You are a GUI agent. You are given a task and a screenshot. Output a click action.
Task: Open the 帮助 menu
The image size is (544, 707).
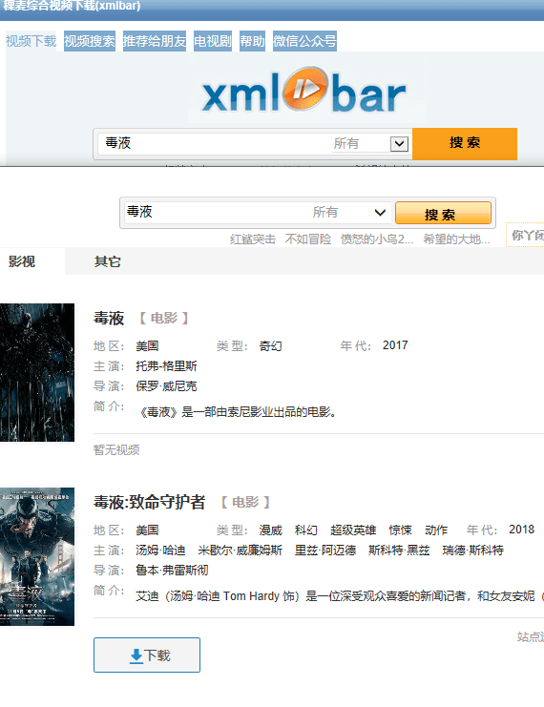[252, 41]
